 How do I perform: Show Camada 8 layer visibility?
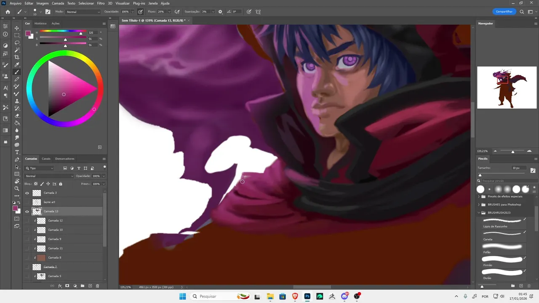pos(27,258)
